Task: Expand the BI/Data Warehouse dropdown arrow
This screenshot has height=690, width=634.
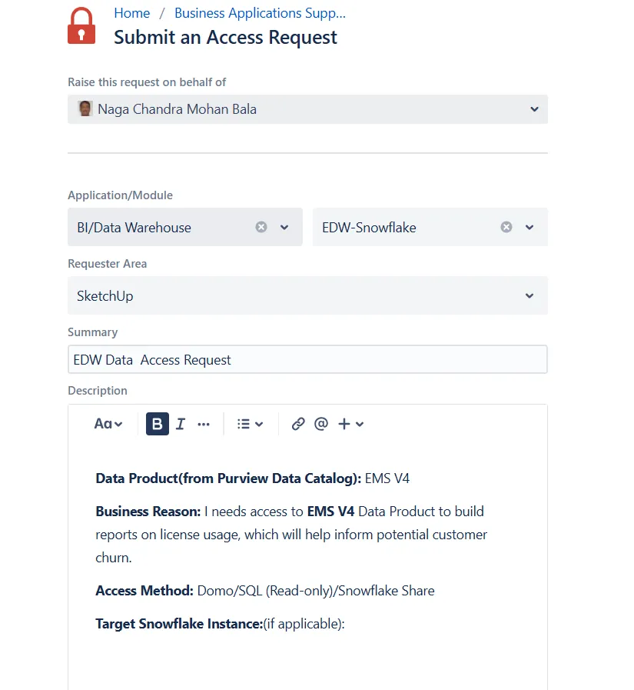Action: pyautogui.click(x=284, y=228)
